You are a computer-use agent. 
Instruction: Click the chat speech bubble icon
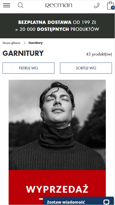point(106,202)
